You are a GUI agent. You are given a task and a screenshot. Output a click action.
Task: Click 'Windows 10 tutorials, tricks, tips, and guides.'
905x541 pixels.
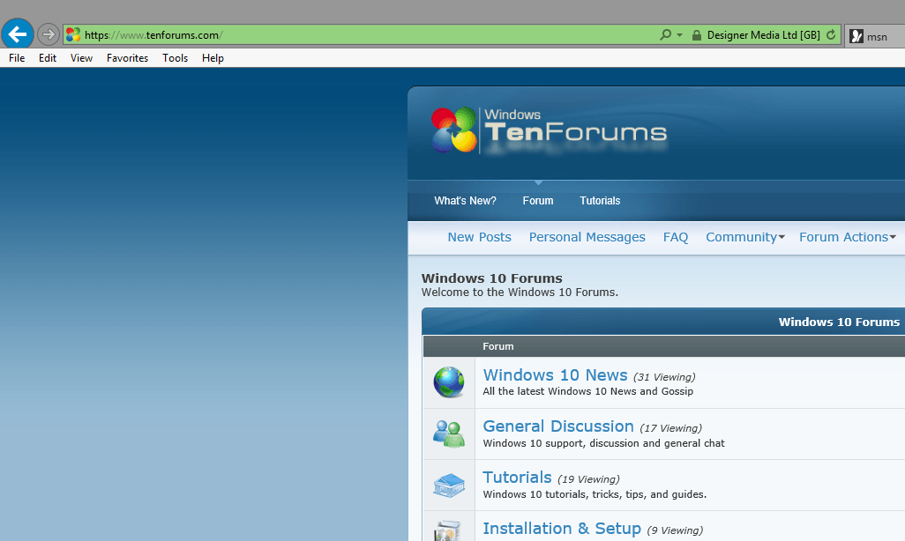[x=595, y=495]
